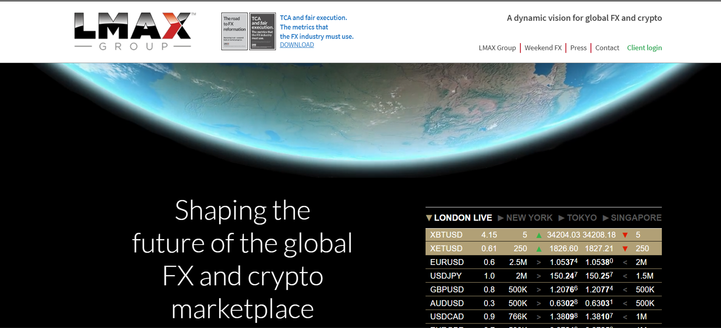The image size is (721, 328).
Task: Click the red down arrow in XBTUSD row
Action: tap(625, 235)
